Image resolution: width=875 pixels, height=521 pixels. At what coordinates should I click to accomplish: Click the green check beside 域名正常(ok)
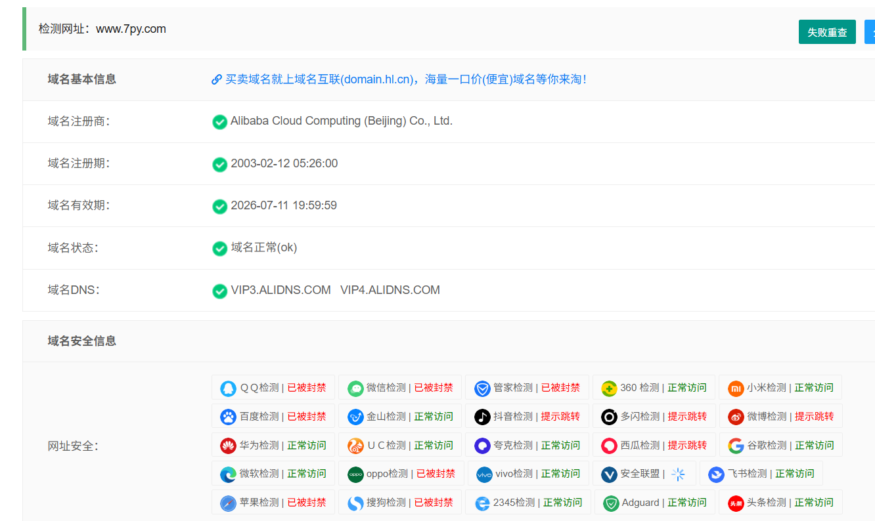pyautogui.click(x=219, y=249)
